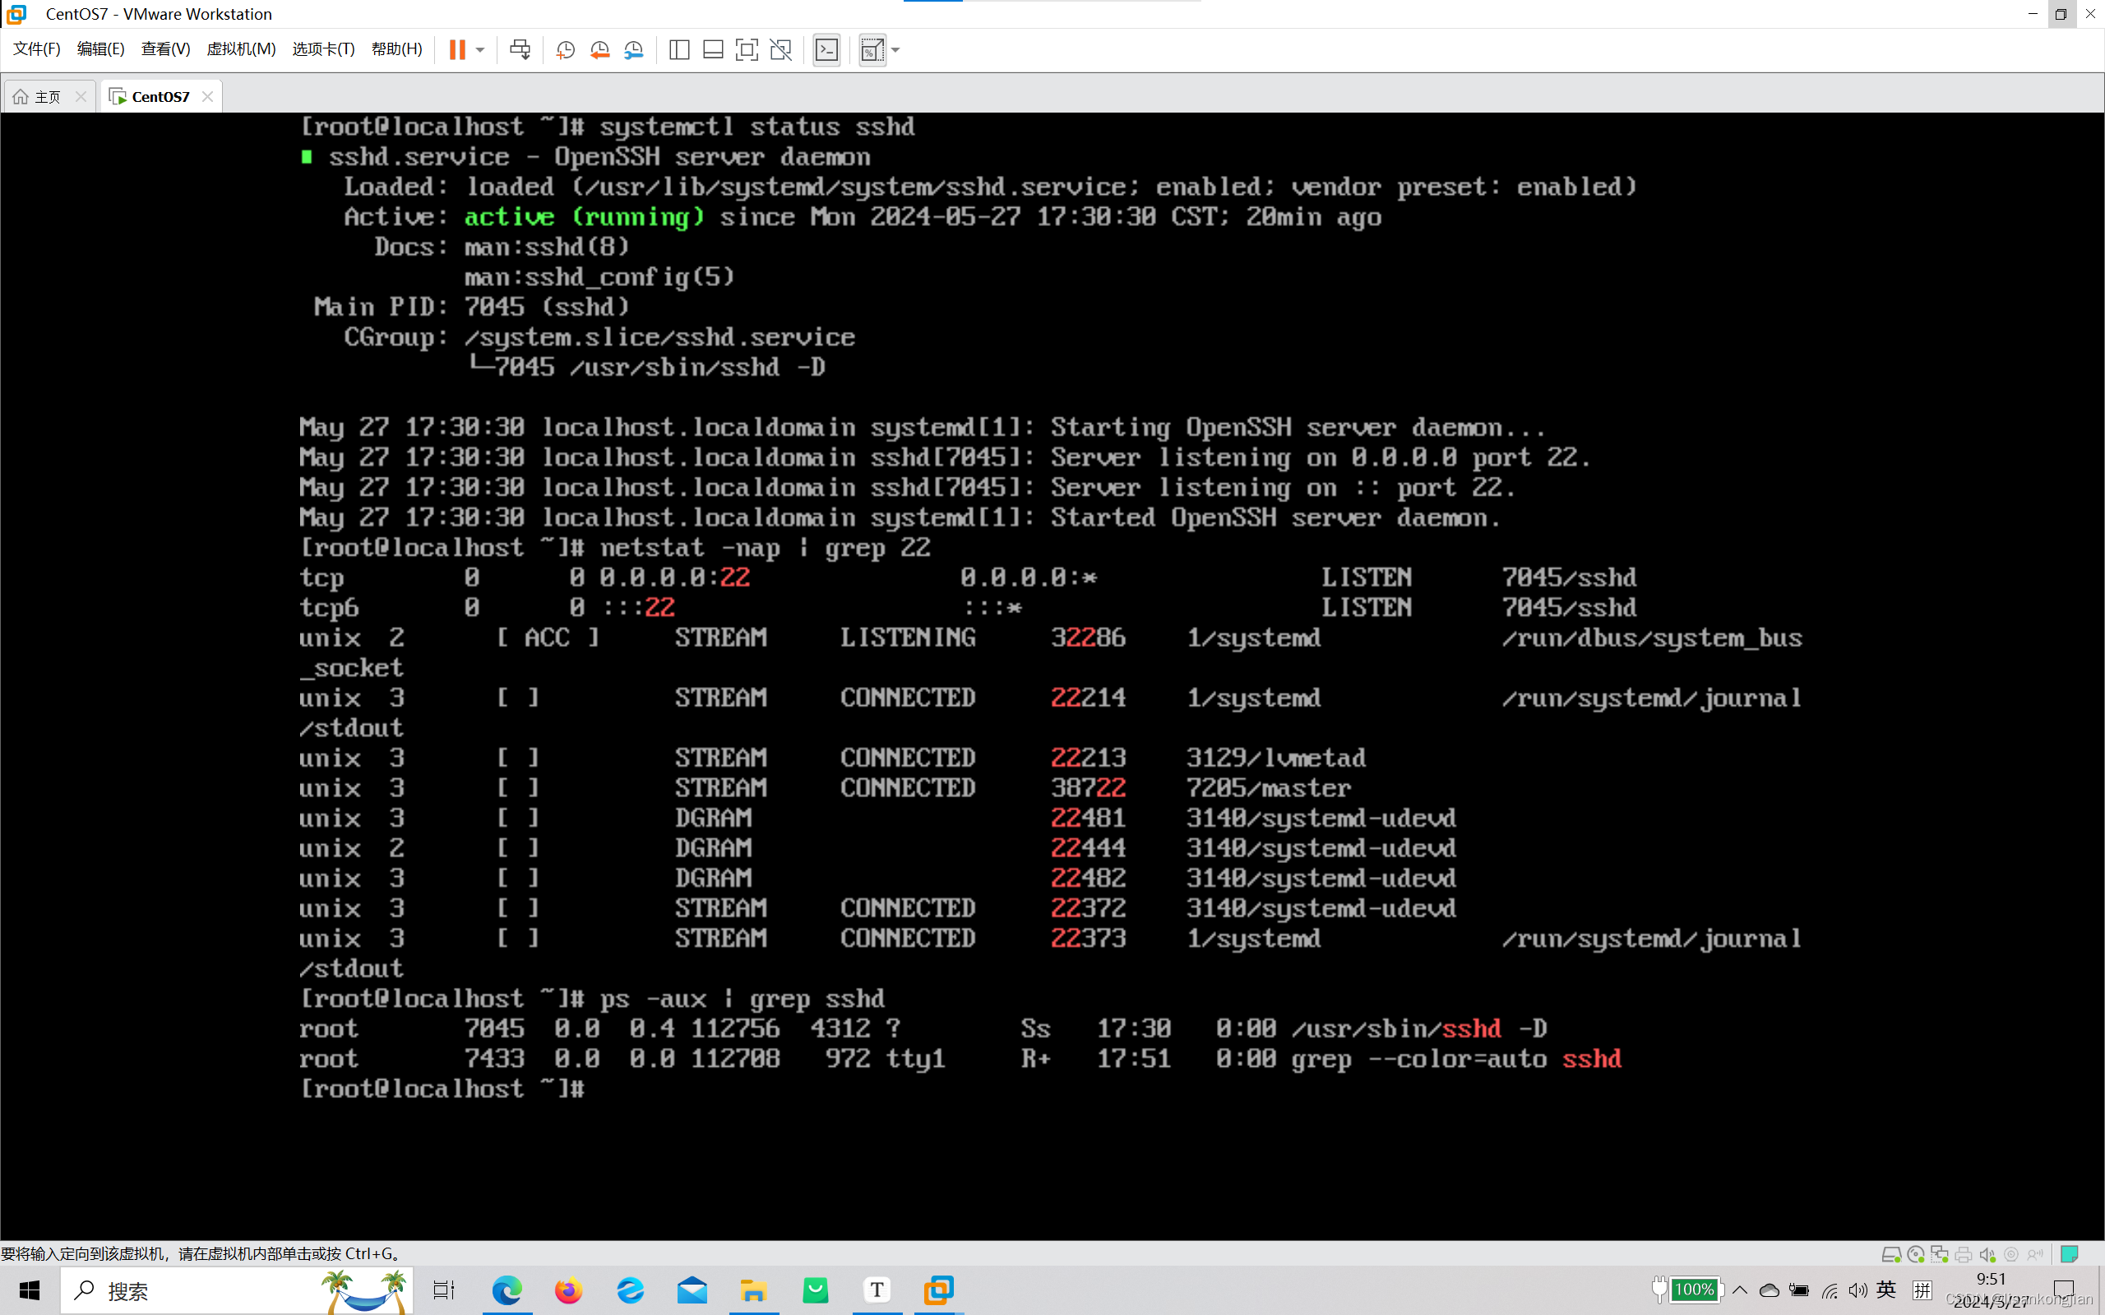This screenshot has width=2105, height=1315.
Task: Toggle the library sidebar visibility
Action: (x=678, y=49)
